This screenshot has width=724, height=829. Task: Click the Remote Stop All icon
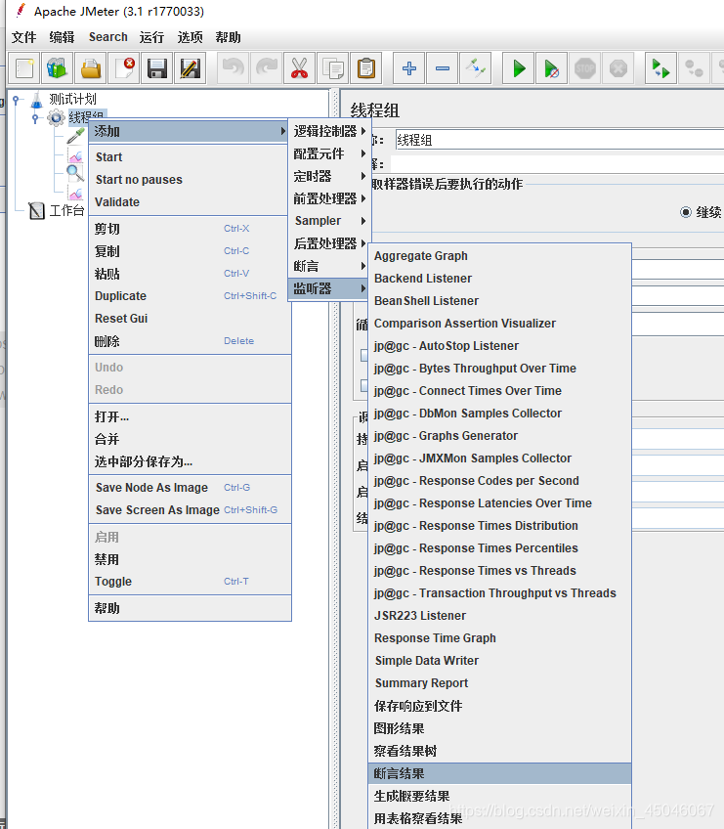tap(694, 68)
